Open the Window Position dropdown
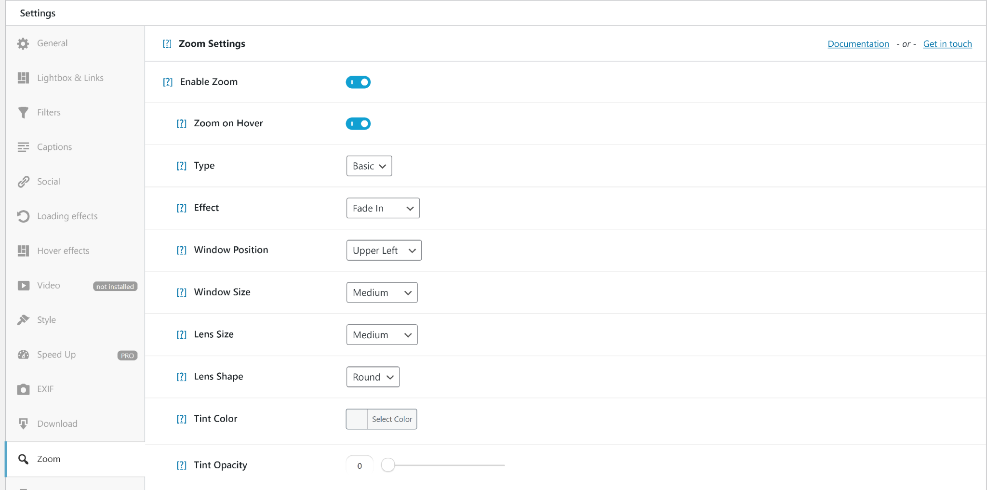The image size is (987, 490). pos(384,251)
